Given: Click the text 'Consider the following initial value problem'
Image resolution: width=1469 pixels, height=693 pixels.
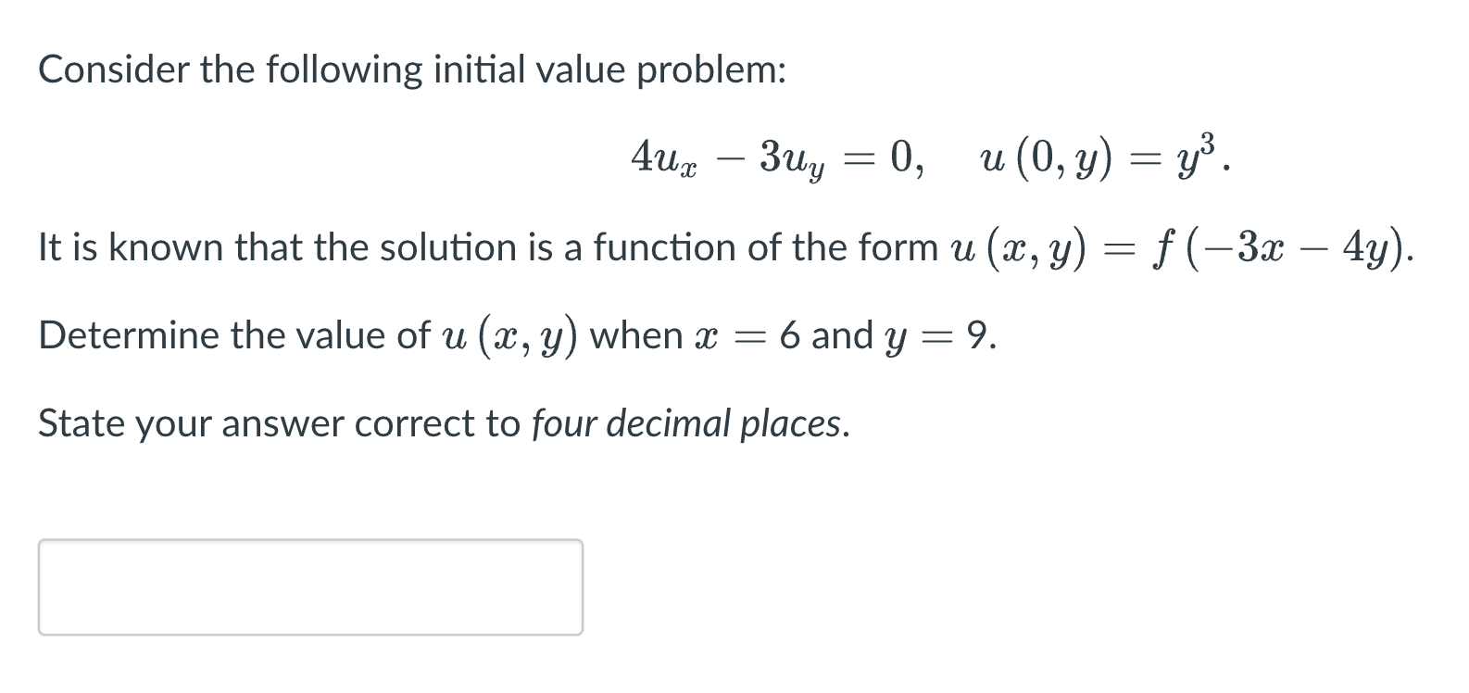Looking at the screenshot, I should (x=410, y=69).
